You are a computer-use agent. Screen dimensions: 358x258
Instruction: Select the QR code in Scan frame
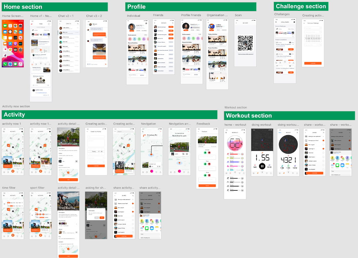(245, 43)
